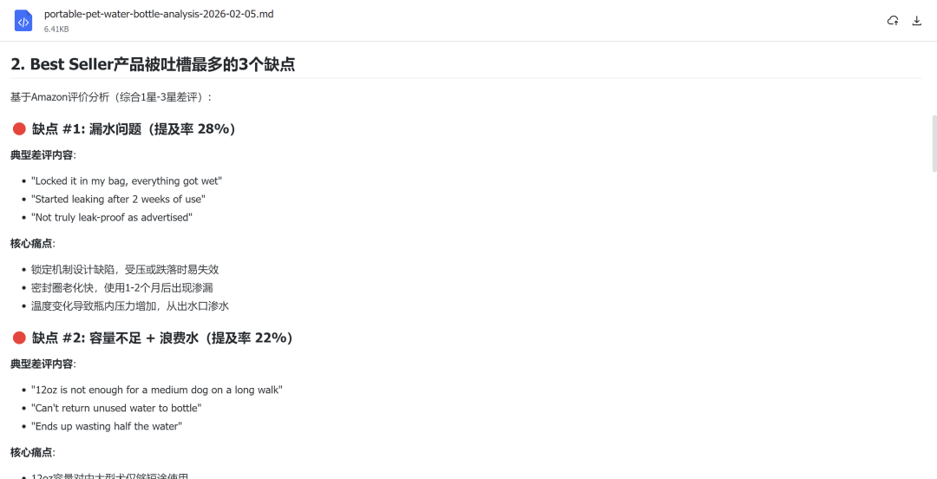The height and width of the screenshot is (479, 937).
Task: Click quote "Started leaking after 2 weeks of use"
Action: pyautogui.click(x=118, y=199)
